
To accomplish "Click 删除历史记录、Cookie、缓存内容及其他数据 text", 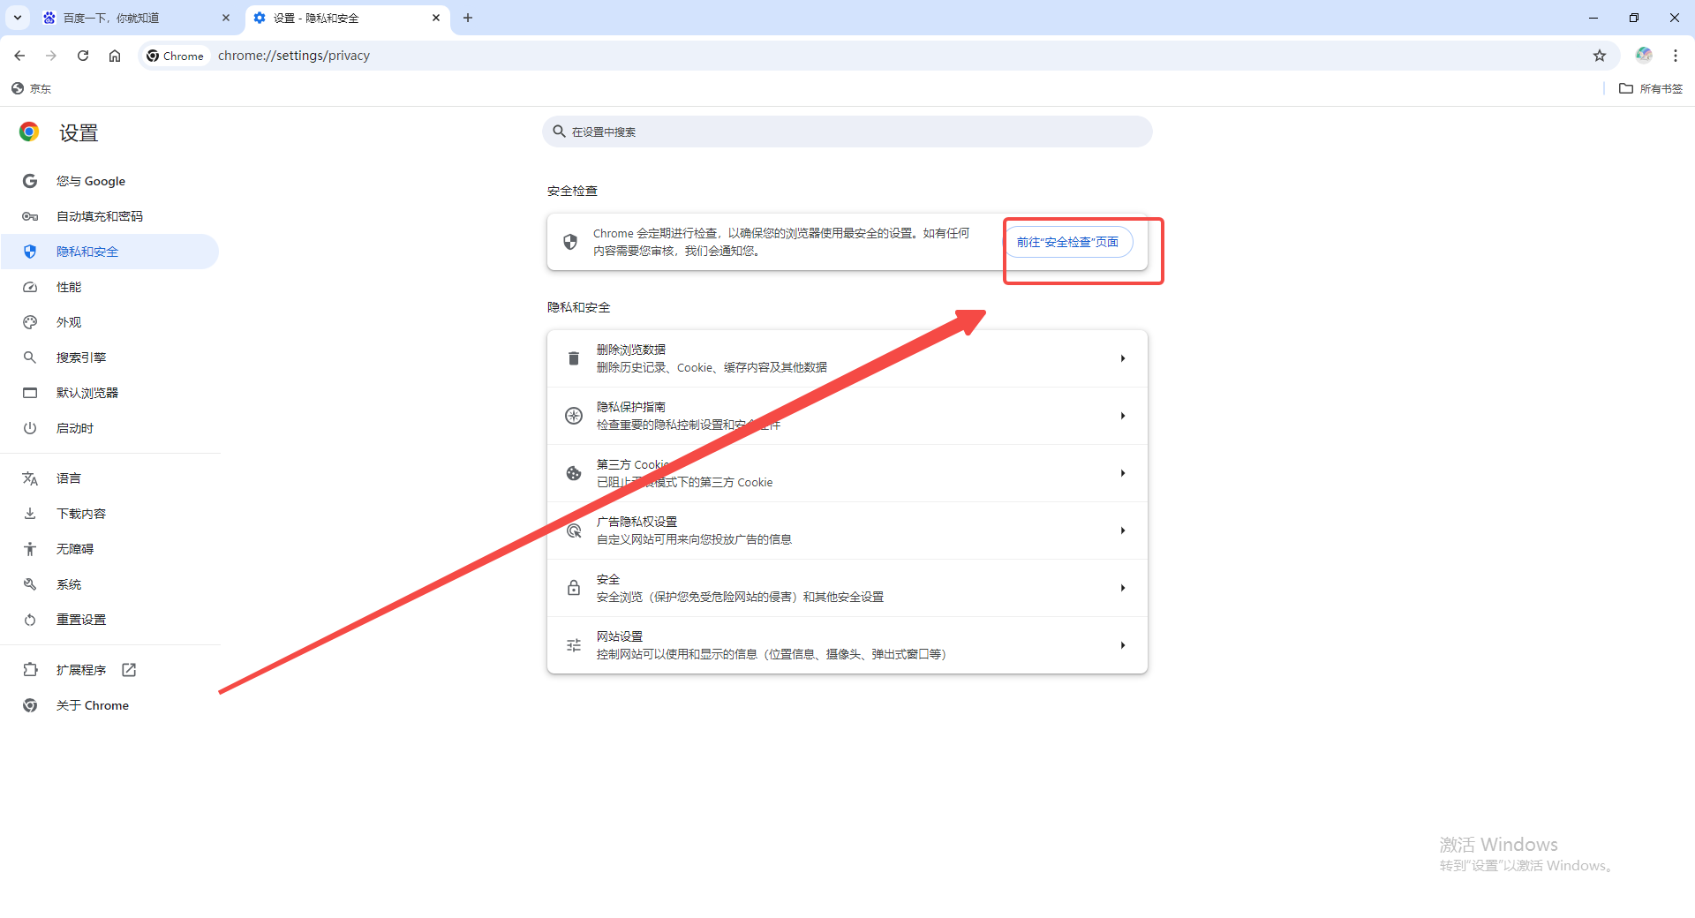I will [712, 367].
